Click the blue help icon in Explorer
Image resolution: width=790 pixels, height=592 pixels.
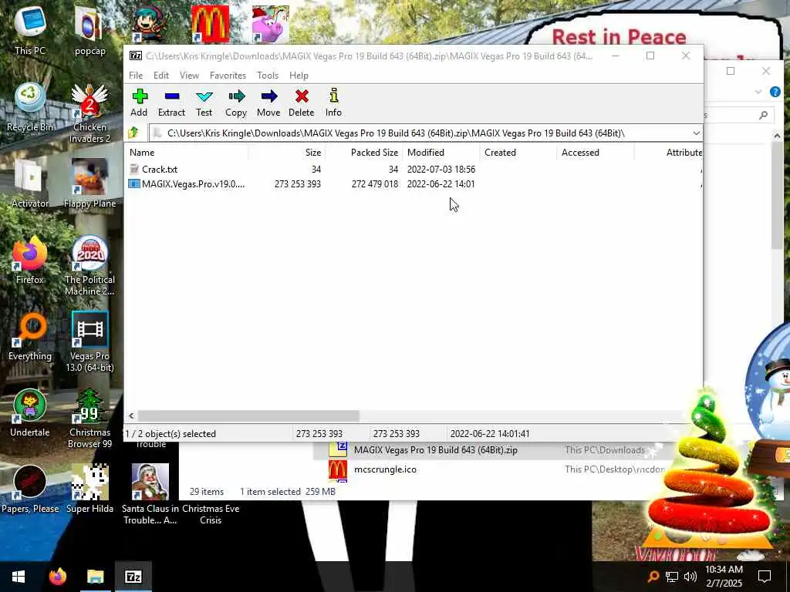coord(775,92)
